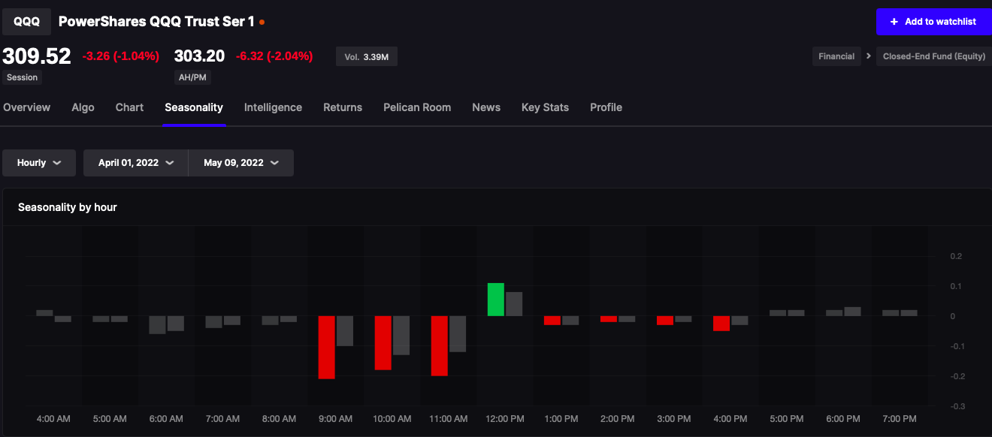Expand the Hourly interval dropdown
992x437 pixels.
pyautogui.click(x=39, y=163)
